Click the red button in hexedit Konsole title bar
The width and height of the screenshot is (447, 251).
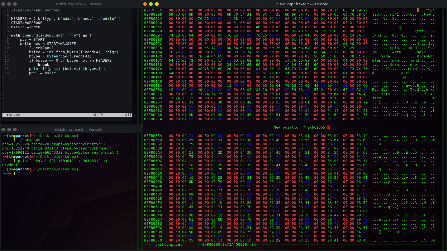[x=145, y=4]
